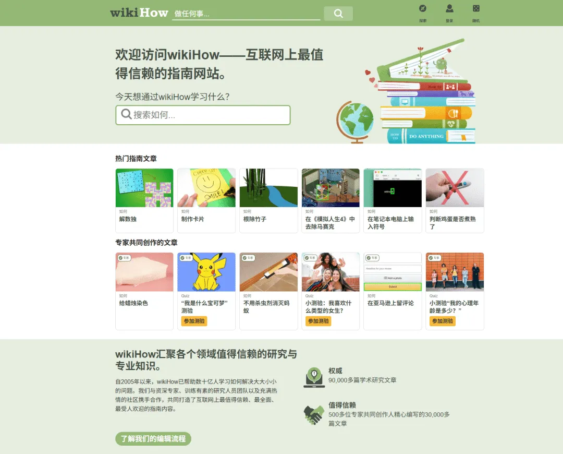Viewport: 563px width, 454px height.
Task: Click the 了解我们的编辑流程 button
Action: 153,438
